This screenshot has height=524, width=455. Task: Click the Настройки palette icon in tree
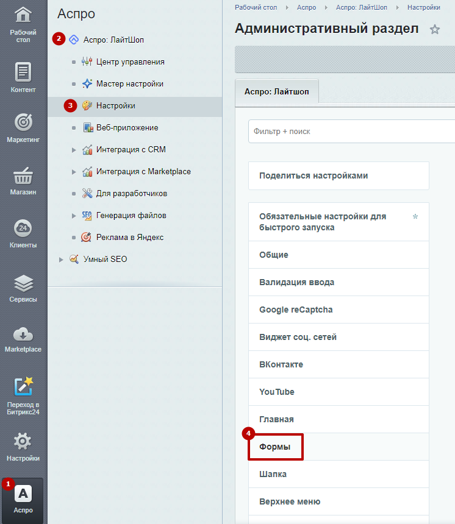[87, 105]
